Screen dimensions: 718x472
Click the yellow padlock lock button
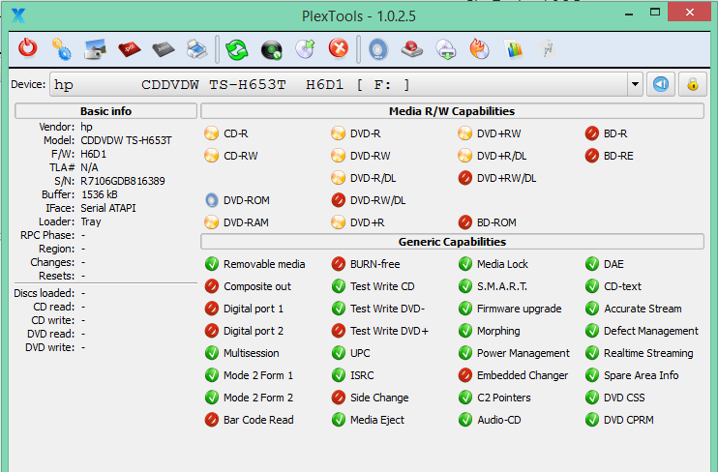coord(693,84)
